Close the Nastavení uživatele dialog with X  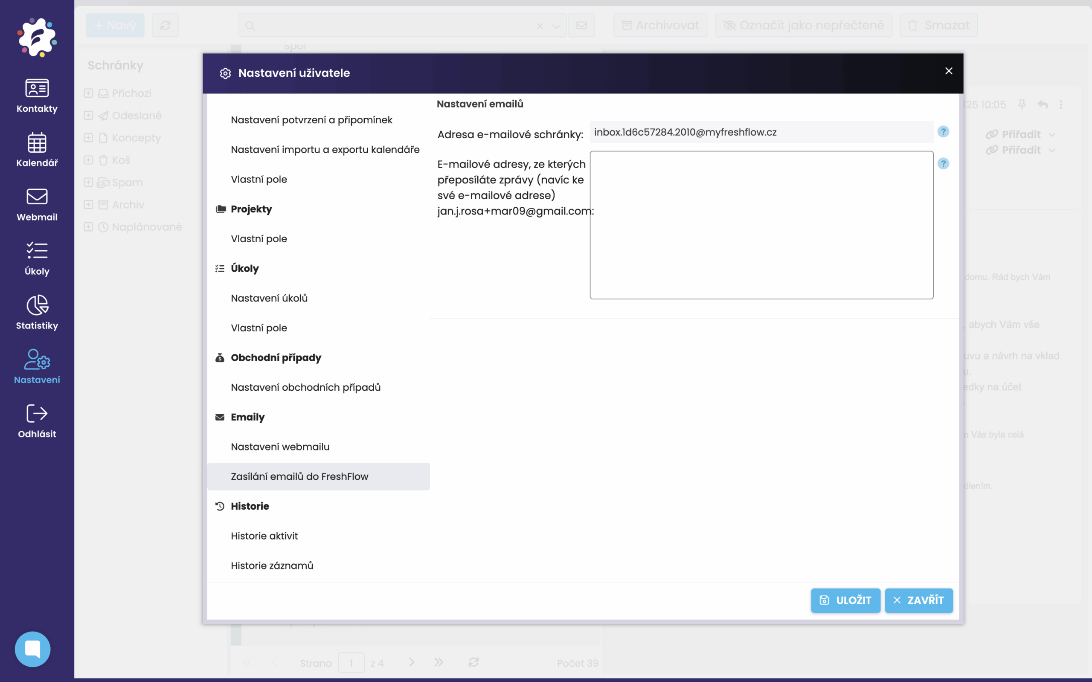click(x=949, y=71)
